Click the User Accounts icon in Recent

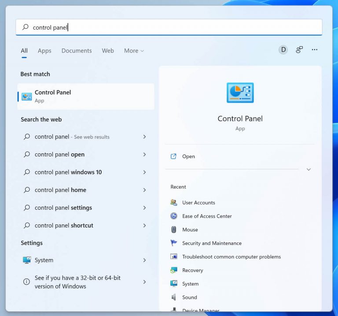pyautogui.click(x=173, y=203)
